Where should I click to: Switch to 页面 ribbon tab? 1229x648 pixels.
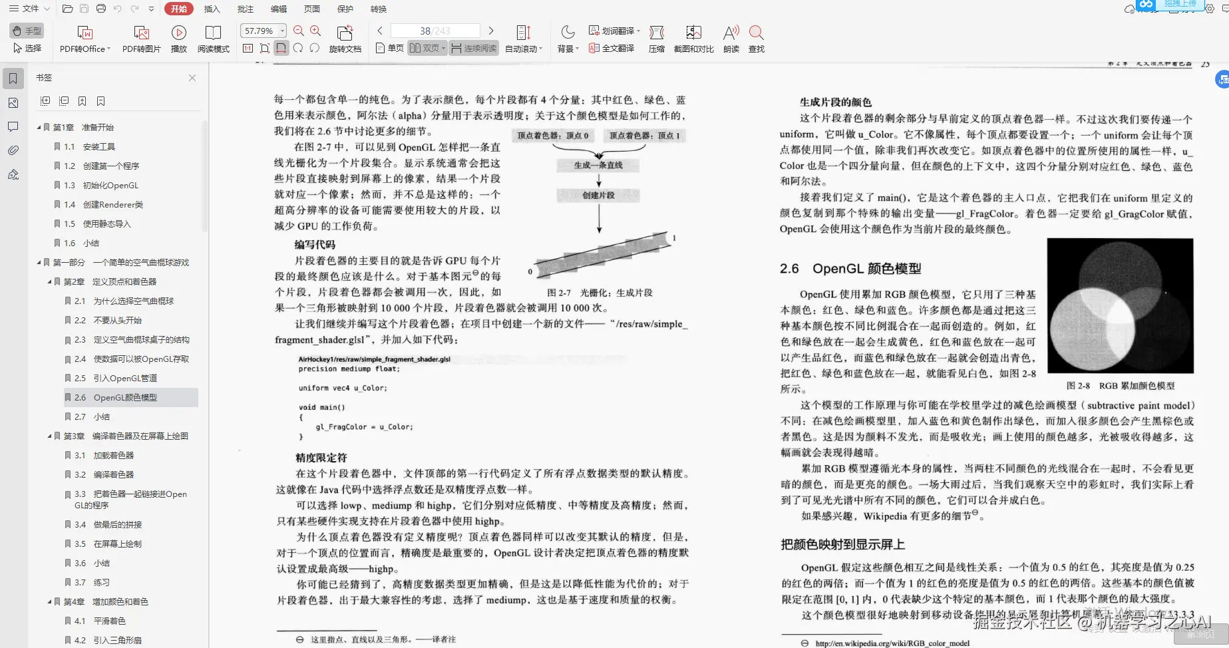[312, 9]
